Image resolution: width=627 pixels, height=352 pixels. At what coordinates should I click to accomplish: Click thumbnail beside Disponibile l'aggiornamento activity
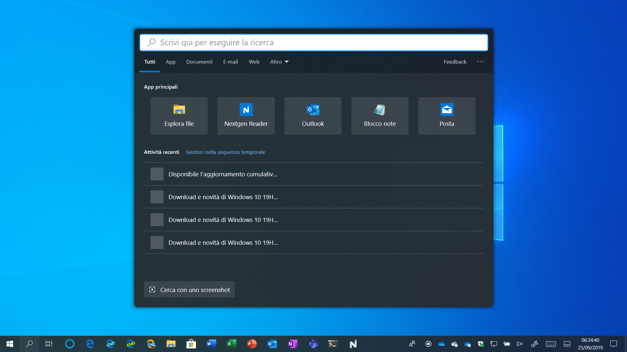point(157,174)
